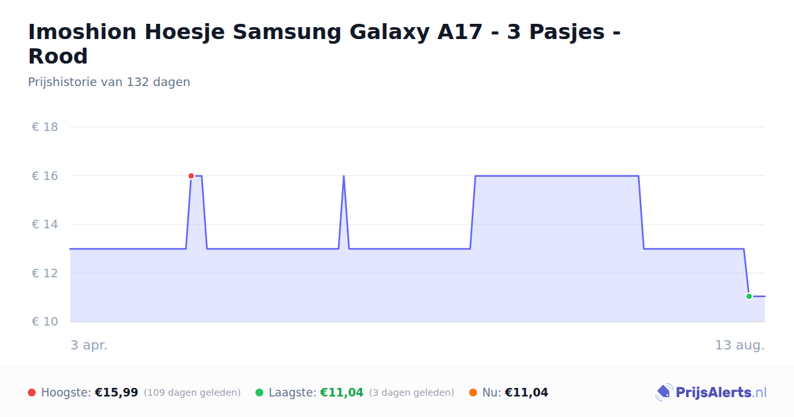Click the 3 apr. start date label

[x=89, y=346]
